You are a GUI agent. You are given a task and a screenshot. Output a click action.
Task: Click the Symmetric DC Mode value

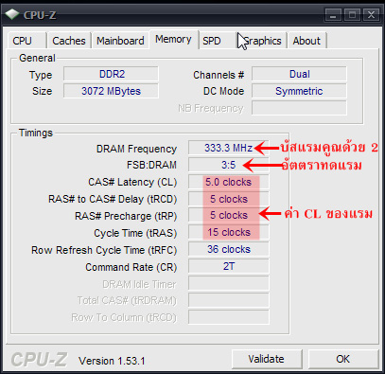299,91
